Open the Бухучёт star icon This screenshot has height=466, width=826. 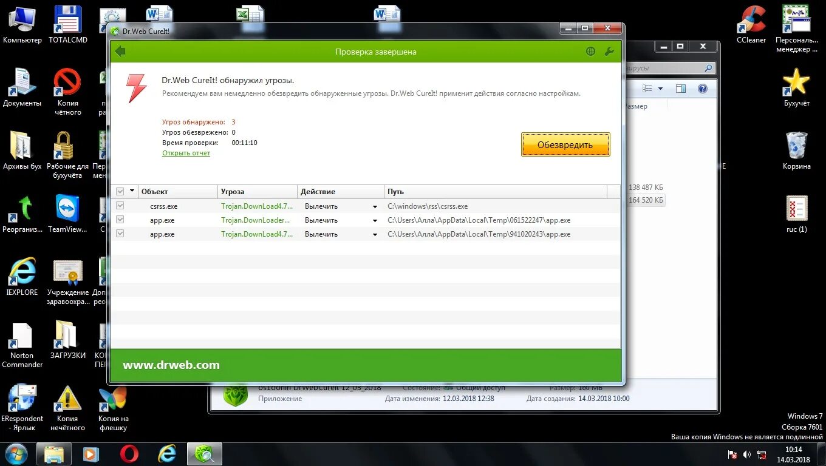pyautogui.click(x=796, y=88)
